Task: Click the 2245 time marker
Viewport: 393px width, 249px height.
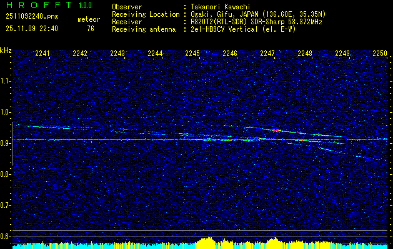Action: 192,54
